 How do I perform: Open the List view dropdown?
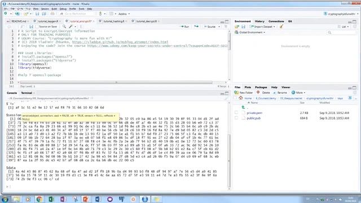coord(344,27)
